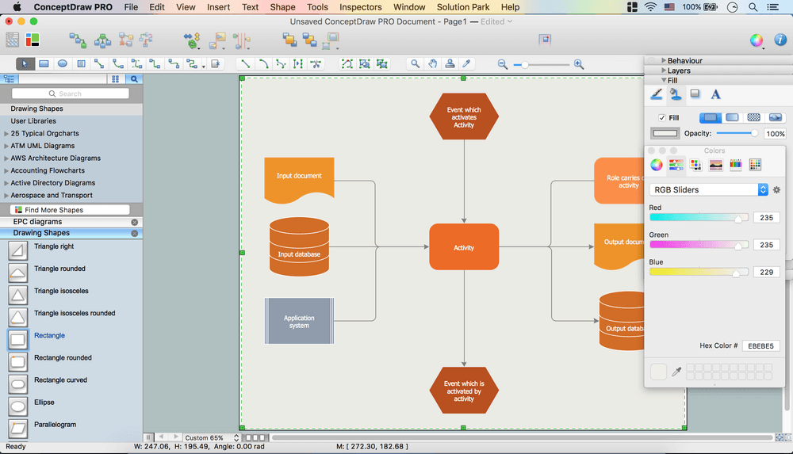
Task: Click the Find More Shapes button
Action: [70, 210]
